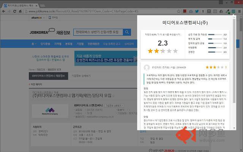Screen dimensions: 243x152
Task: Click the 근무조건 section heading
Action: 77,127
